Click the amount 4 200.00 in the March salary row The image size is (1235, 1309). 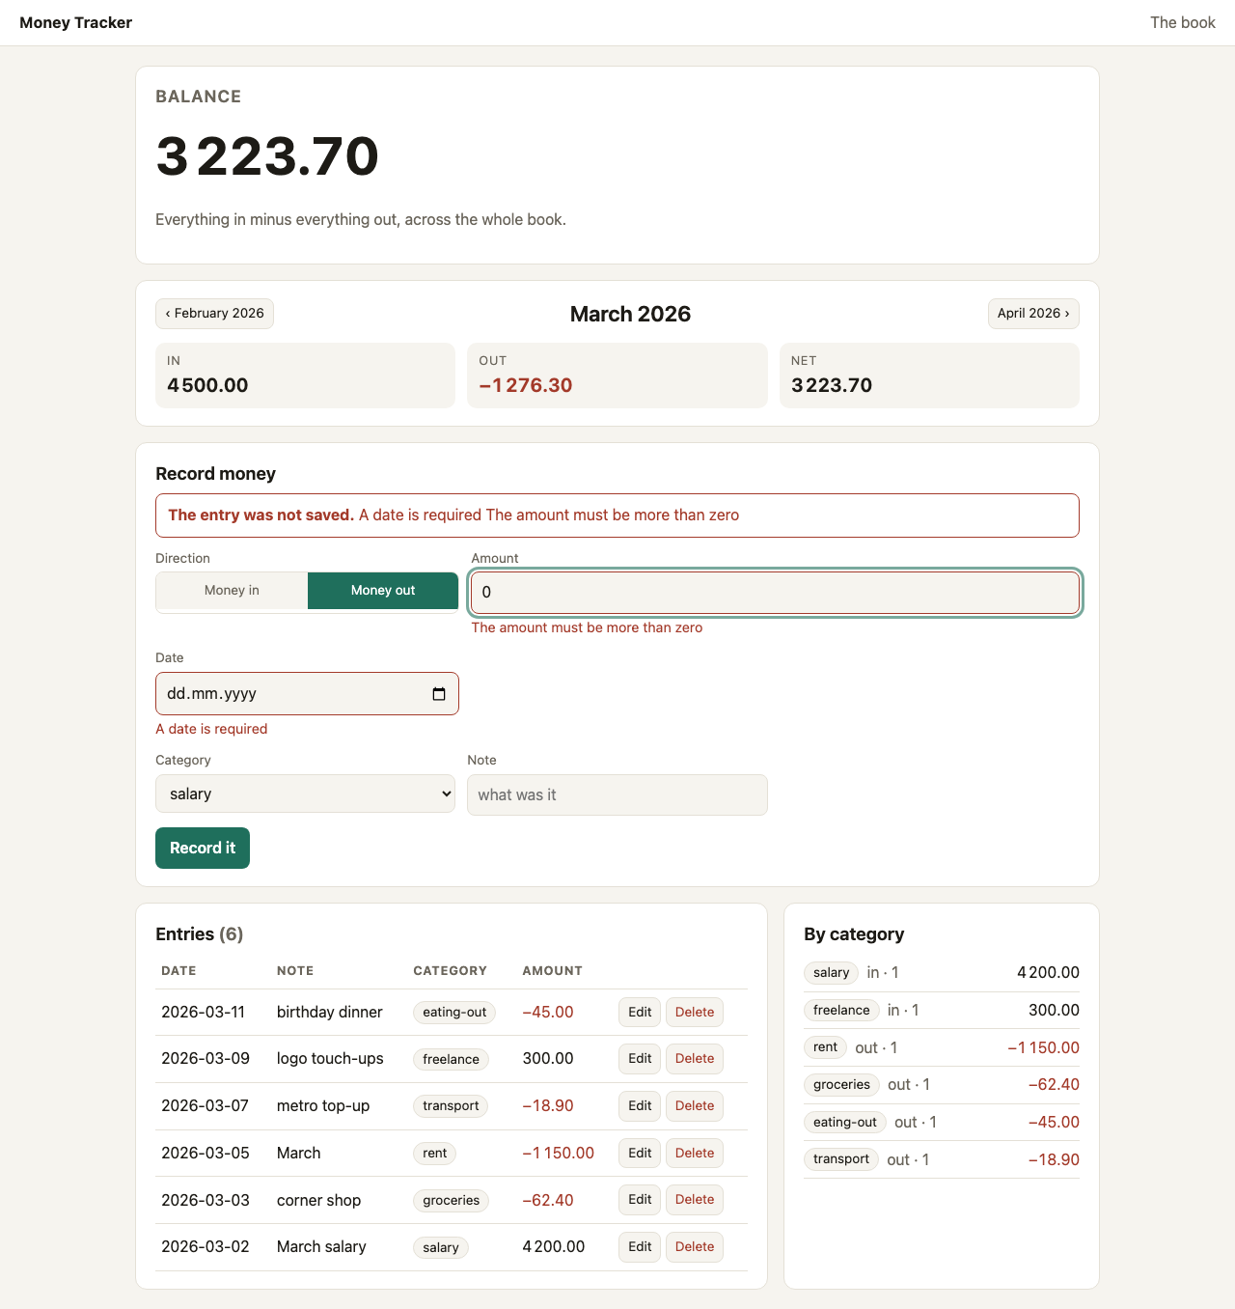coord(554,1246)
